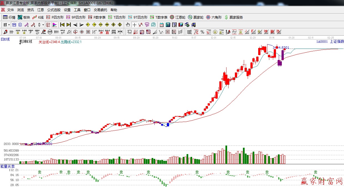Click the calculator icon in toolbar
The height and width of the screenshot is (188, 344).
coord(168,25)
